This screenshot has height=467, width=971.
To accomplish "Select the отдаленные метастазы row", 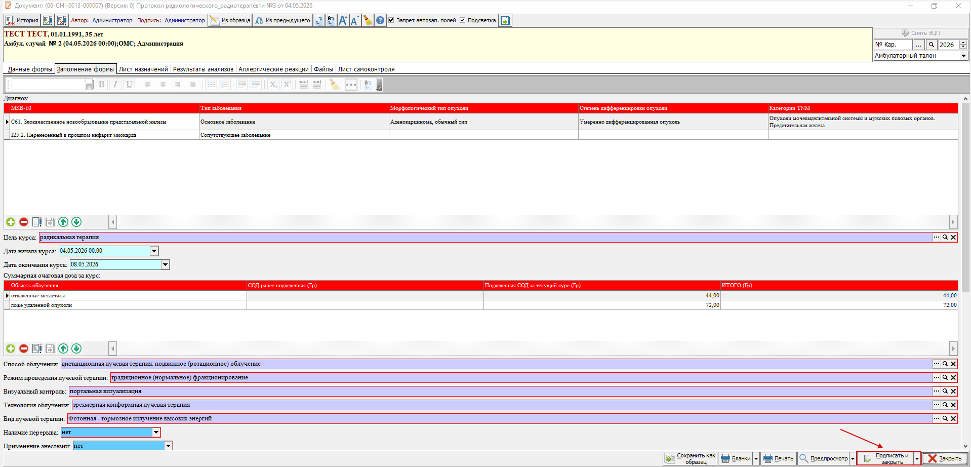I will (x=481, y=295).
